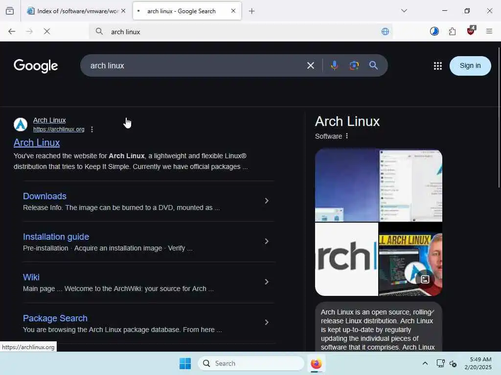The height and width of the screenshot is (375, 501).
Task: Open the Firefox hamburger menu
Action: (489, 31)
